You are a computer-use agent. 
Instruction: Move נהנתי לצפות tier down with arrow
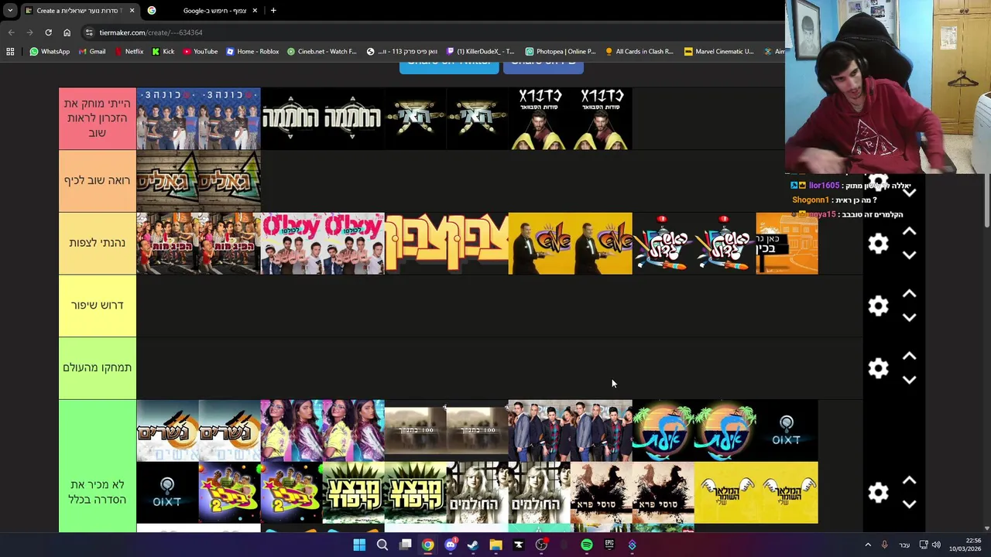[910, 255]
